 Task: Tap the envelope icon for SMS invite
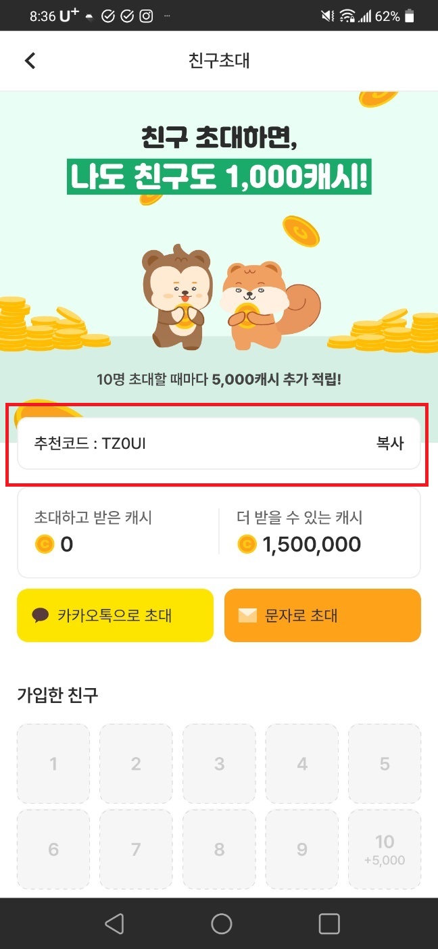247,615
